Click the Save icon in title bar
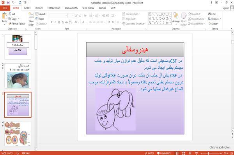The image size is (234, 155). [x=8, y=2]
